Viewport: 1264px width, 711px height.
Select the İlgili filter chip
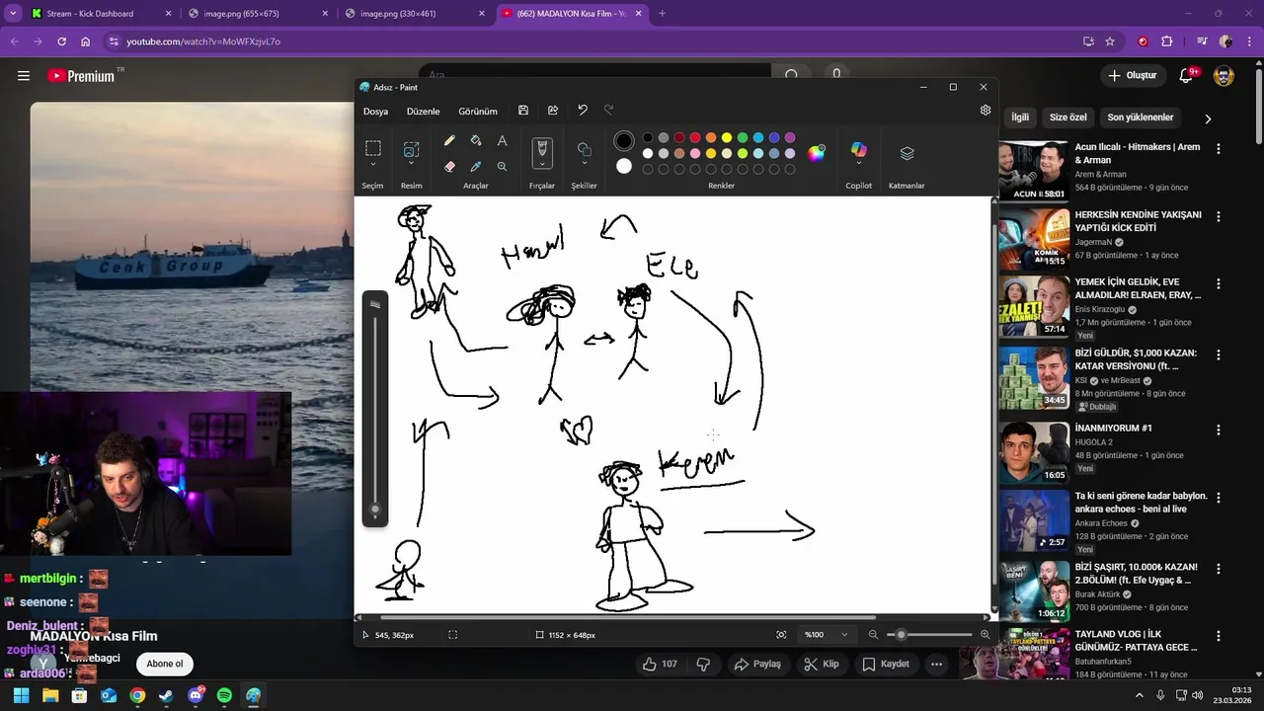[x=1020, y=118]
